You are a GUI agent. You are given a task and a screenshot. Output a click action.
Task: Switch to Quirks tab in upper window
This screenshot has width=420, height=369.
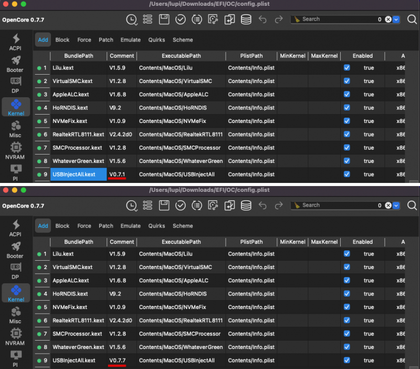[x=156, y=40]
